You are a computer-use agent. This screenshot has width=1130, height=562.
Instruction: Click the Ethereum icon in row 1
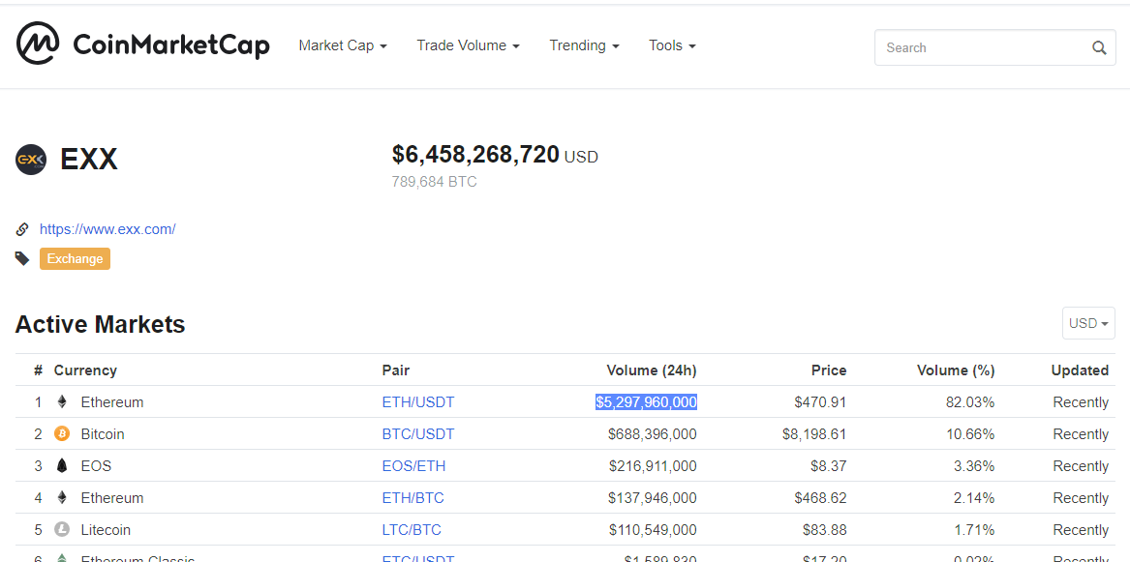pyautogui.click(x=62, y=402)
